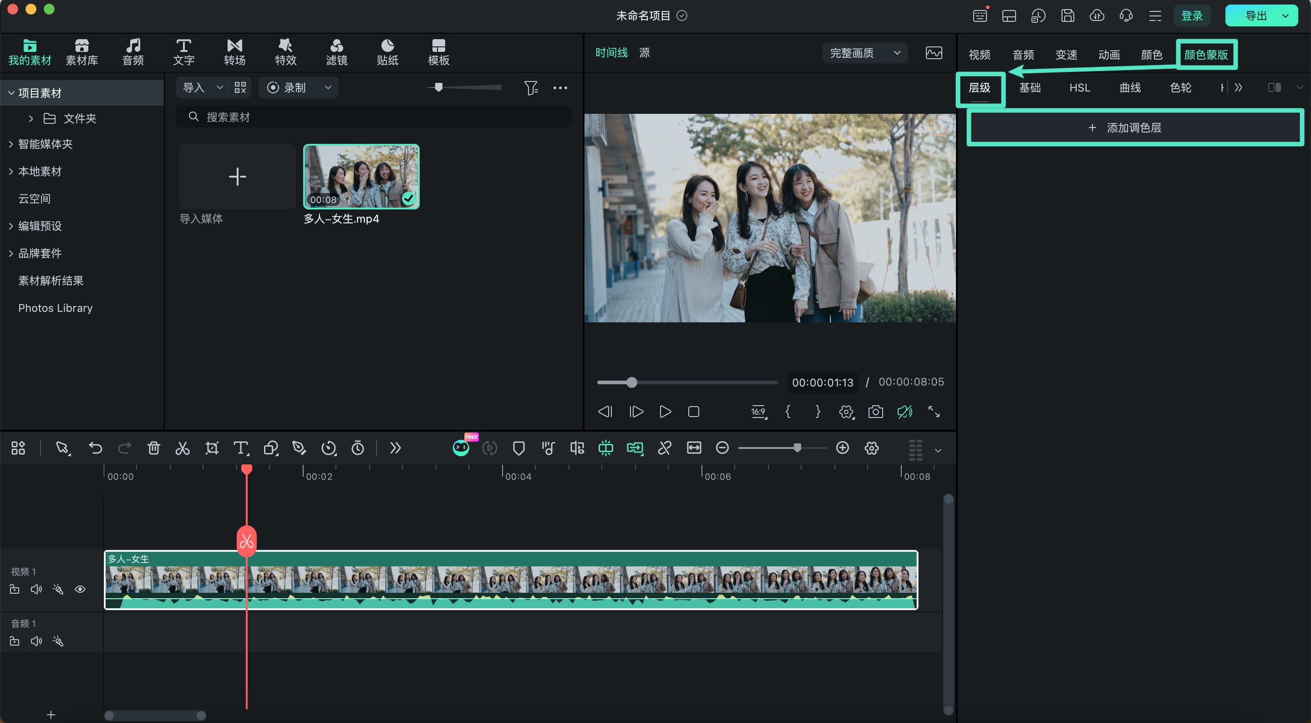Switch to the 颜色 tab
The width and height of the screenshot is (1311, 723).
tap(1151, 55)
